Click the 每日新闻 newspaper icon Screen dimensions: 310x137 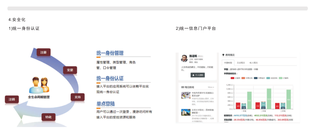[183, 87]
